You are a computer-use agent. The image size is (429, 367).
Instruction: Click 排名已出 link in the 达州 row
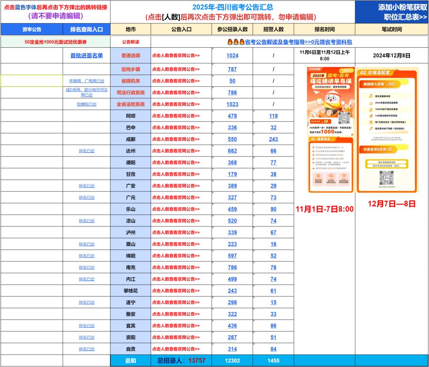(87, 151)
